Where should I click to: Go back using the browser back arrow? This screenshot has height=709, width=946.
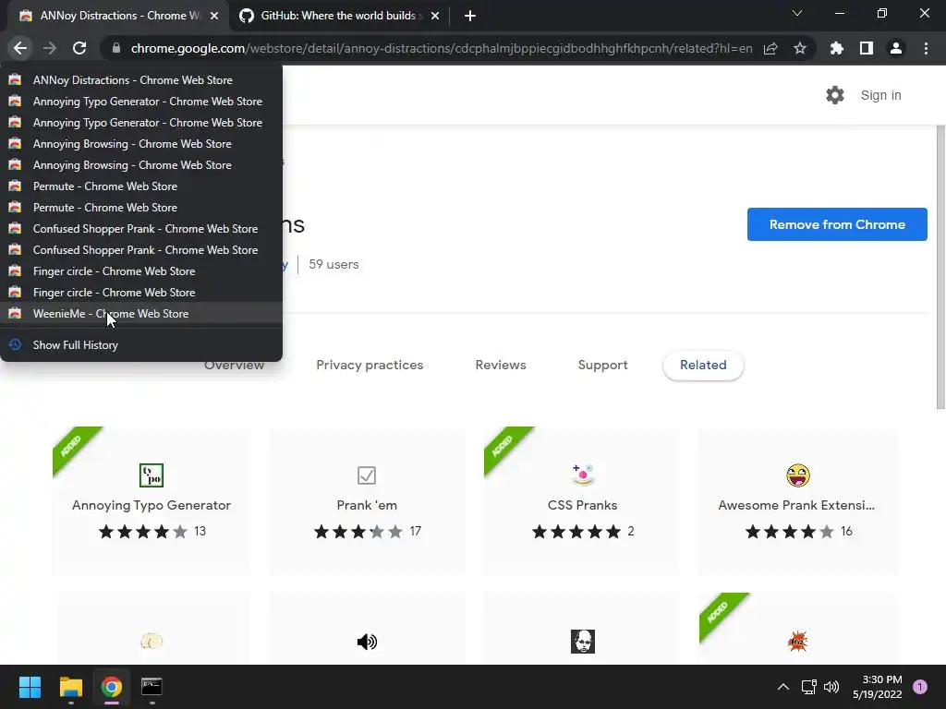20,48
